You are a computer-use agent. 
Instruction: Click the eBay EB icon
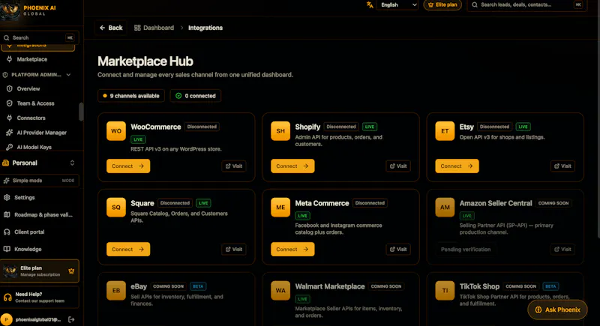point(116,291)
